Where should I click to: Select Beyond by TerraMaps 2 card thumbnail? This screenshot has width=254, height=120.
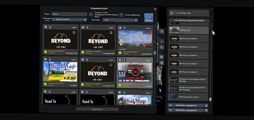coord(61,39)
